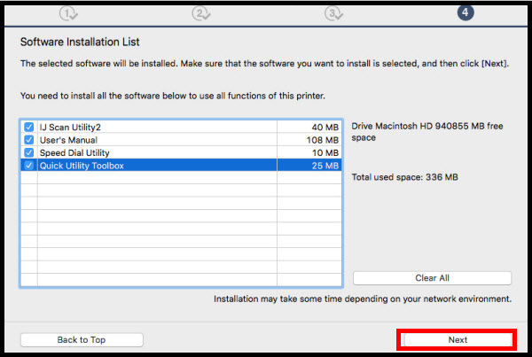Screen dimensions: 532x357
Task: Click the 25 MB size cell
Action: coord(309,166)
